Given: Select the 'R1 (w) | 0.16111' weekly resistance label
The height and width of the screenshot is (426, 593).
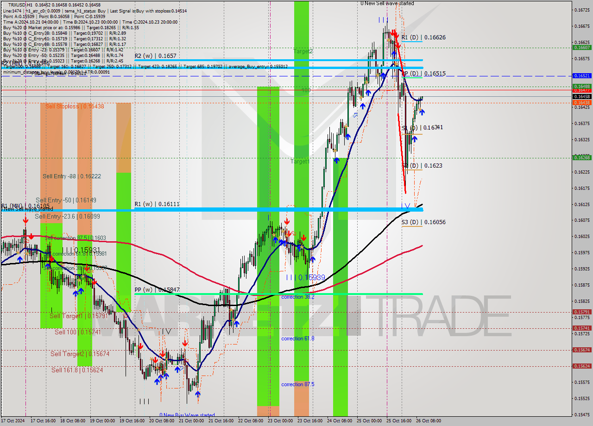Looking at the screenshot, I should [157, 204].
